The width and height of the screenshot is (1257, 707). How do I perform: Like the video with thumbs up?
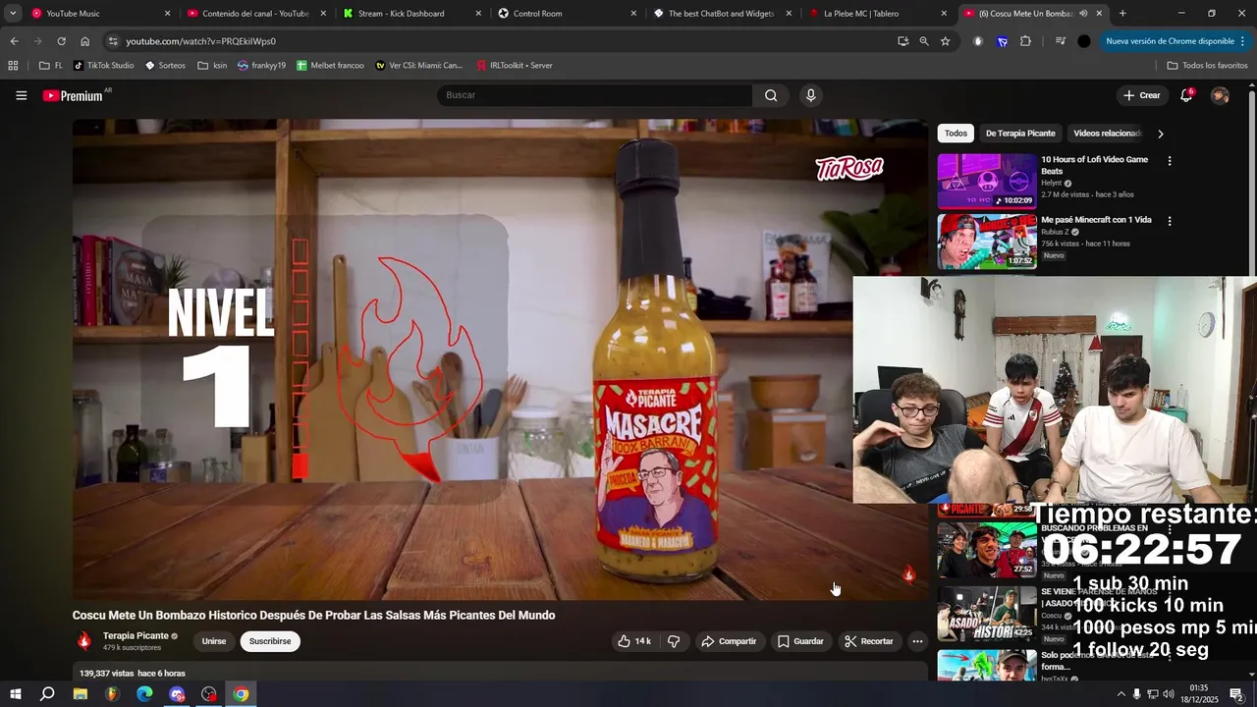pyautogui.click(x=633, y=641)
